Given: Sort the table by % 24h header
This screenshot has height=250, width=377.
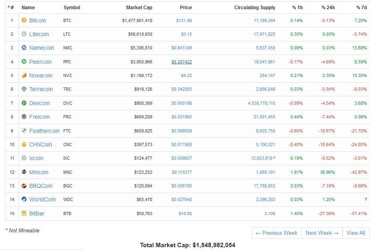Looking at the screenshot, I should [329, 7].
